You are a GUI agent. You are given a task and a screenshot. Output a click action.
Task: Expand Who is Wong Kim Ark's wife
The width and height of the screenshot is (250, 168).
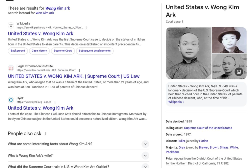click(145, 155)
